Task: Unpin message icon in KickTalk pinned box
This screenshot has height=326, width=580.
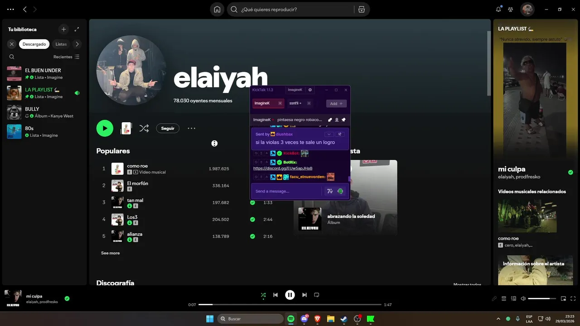Action: (340, 134)
